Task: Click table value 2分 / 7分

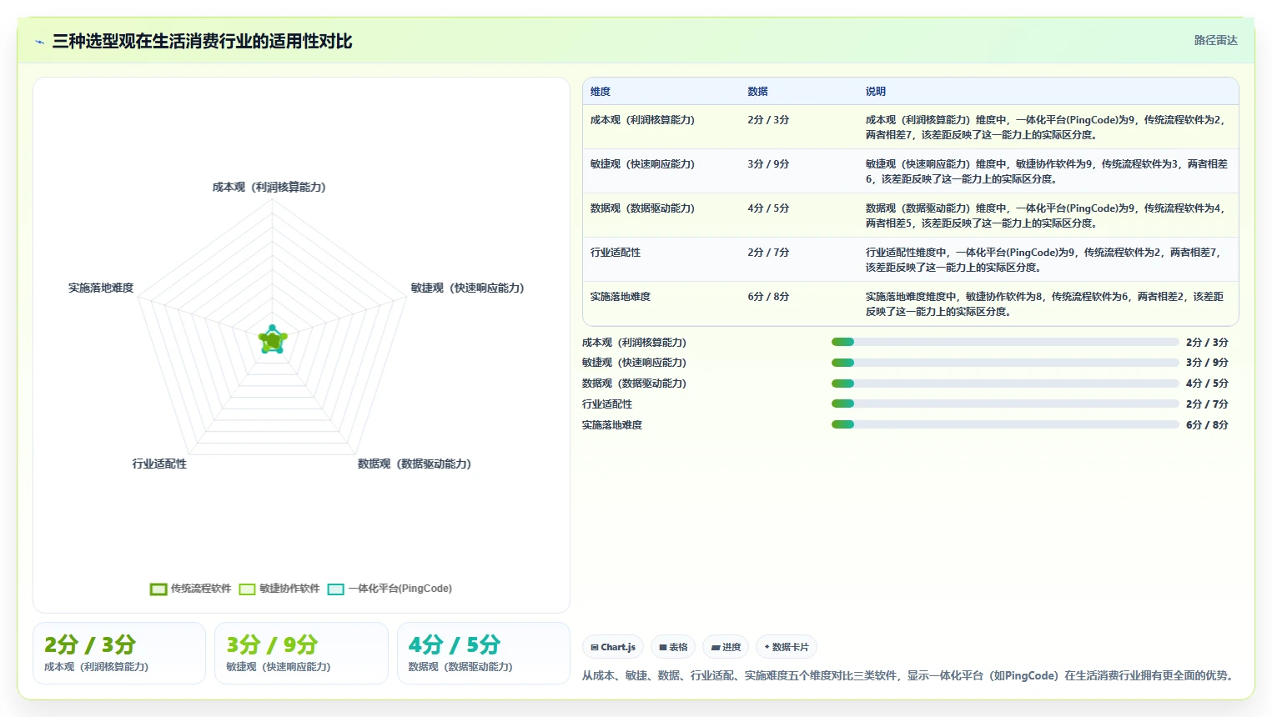Action: pyautogui.click(x=768, y=253)
